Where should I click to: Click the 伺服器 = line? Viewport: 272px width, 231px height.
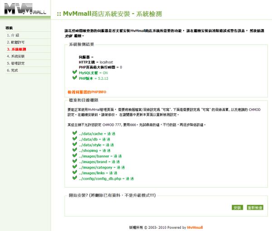pyautogui.click(x=86, y=57)
